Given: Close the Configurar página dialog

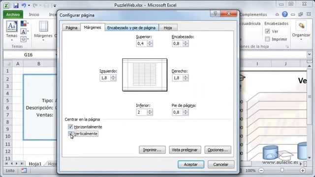Looking at the screenshot, I should pyautogui.click(x=228, y=13).
